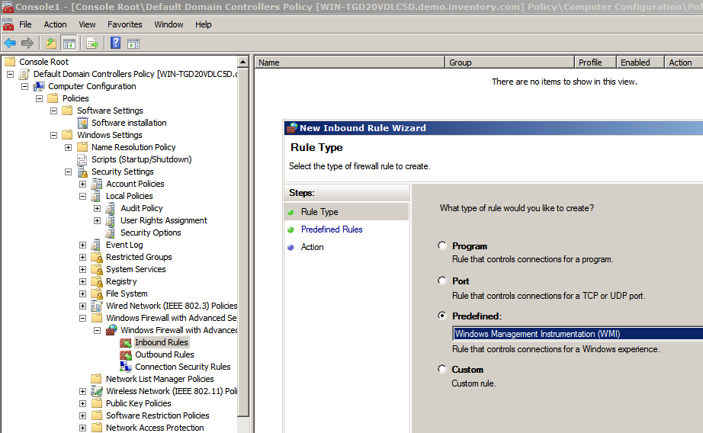703x433 pixels.
Task: Toggle Show/Hide Console Tree toolbar icon
Action: tap(69, 43)
